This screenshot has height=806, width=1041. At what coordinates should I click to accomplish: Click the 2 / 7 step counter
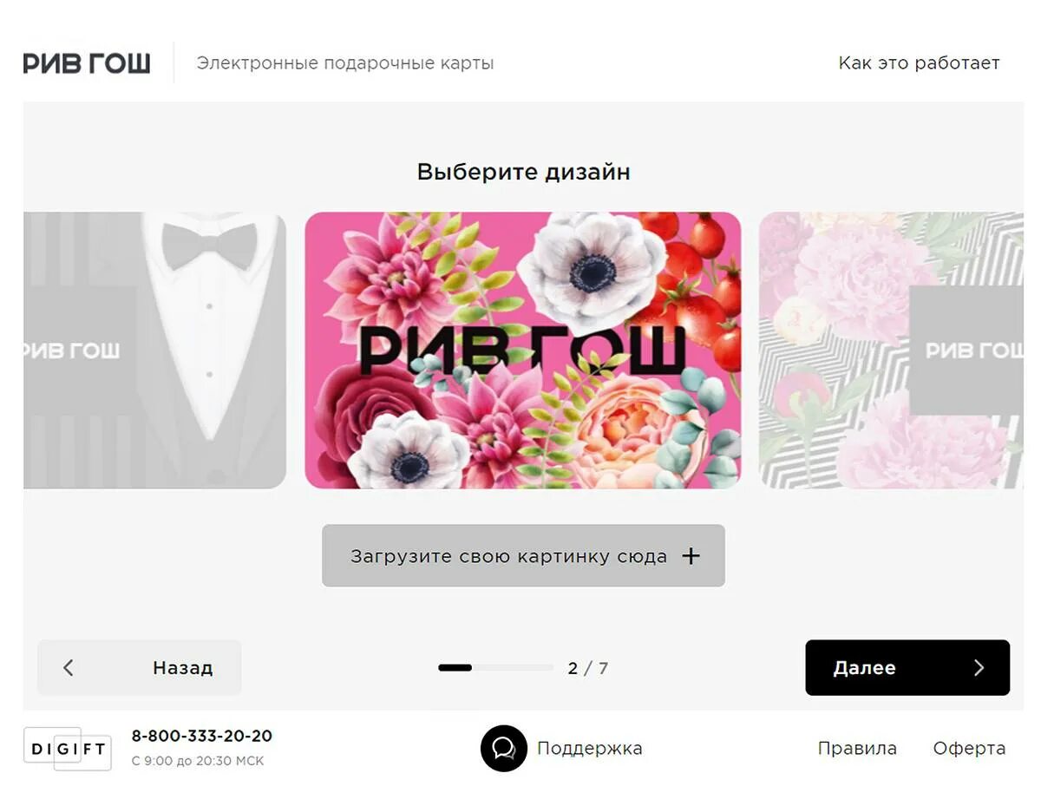click(588, 668)
